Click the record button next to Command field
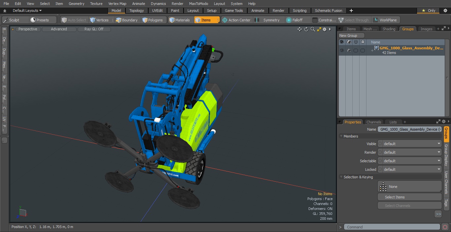This screenshot has height=232, width=451. [x=445, y=227]
